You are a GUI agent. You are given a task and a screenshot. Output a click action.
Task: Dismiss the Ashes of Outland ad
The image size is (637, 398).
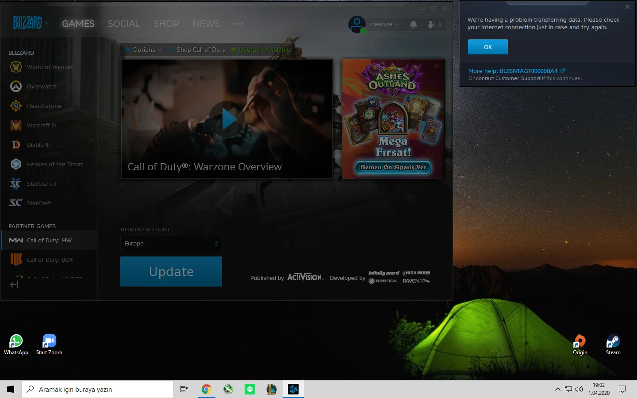click(x=437, y=66)
